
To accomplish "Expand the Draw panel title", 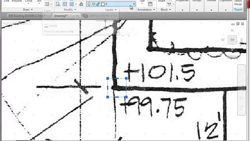I will [x=28, y=9].
